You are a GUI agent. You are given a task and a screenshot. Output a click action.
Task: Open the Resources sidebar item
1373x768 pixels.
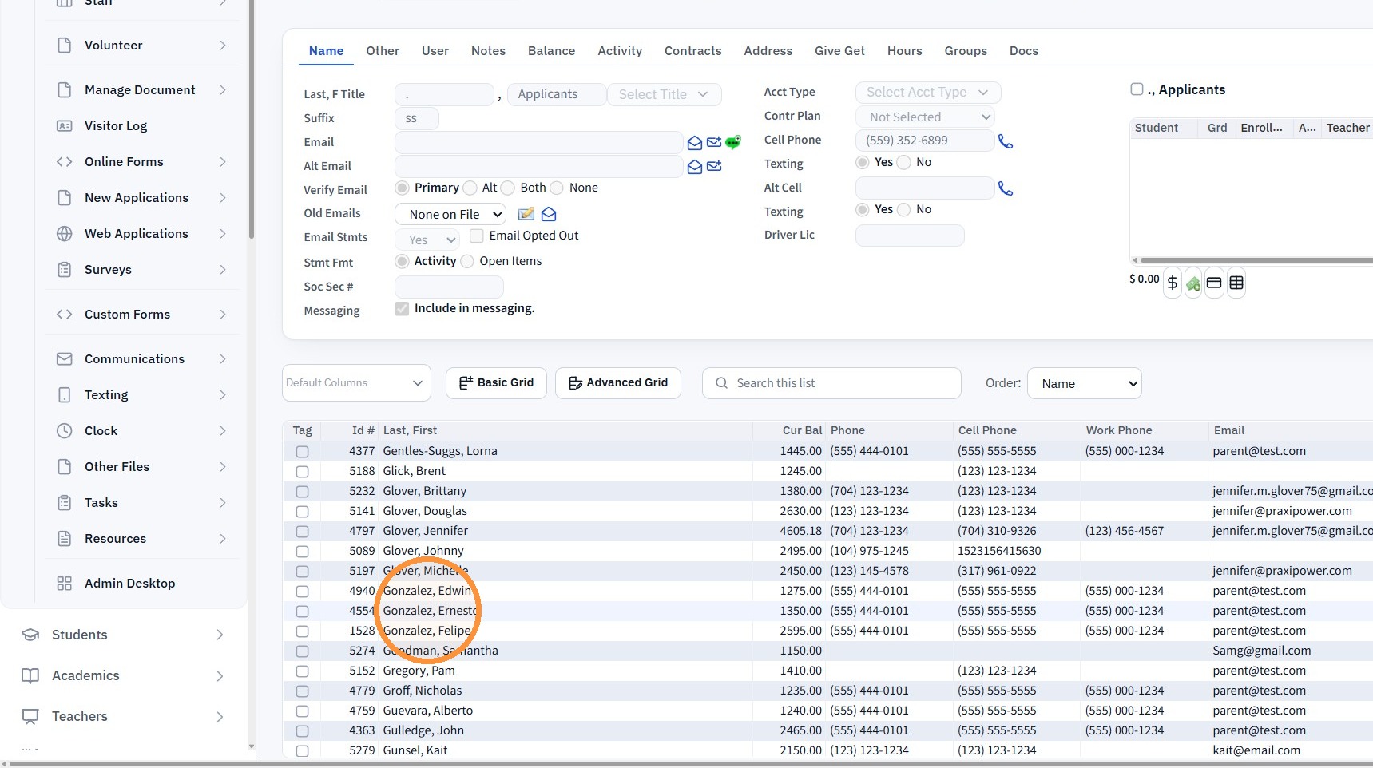[x=141, y=538]
